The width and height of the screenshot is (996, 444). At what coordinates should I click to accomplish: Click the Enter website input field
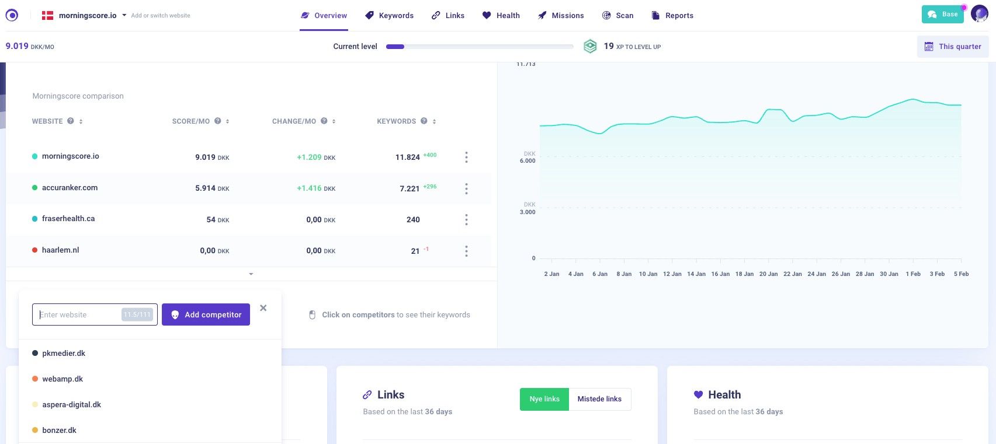(79, 314)
